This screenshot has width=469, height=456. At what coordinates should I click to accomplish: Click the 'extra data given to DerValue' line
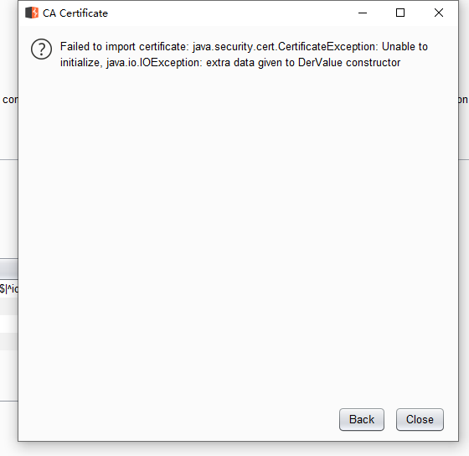(230, 63)
